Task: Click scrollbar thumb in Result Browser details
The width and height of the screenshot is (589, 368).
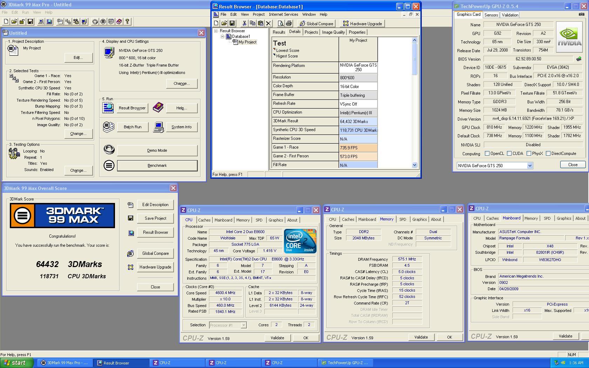Action: [x=414, y=59]
